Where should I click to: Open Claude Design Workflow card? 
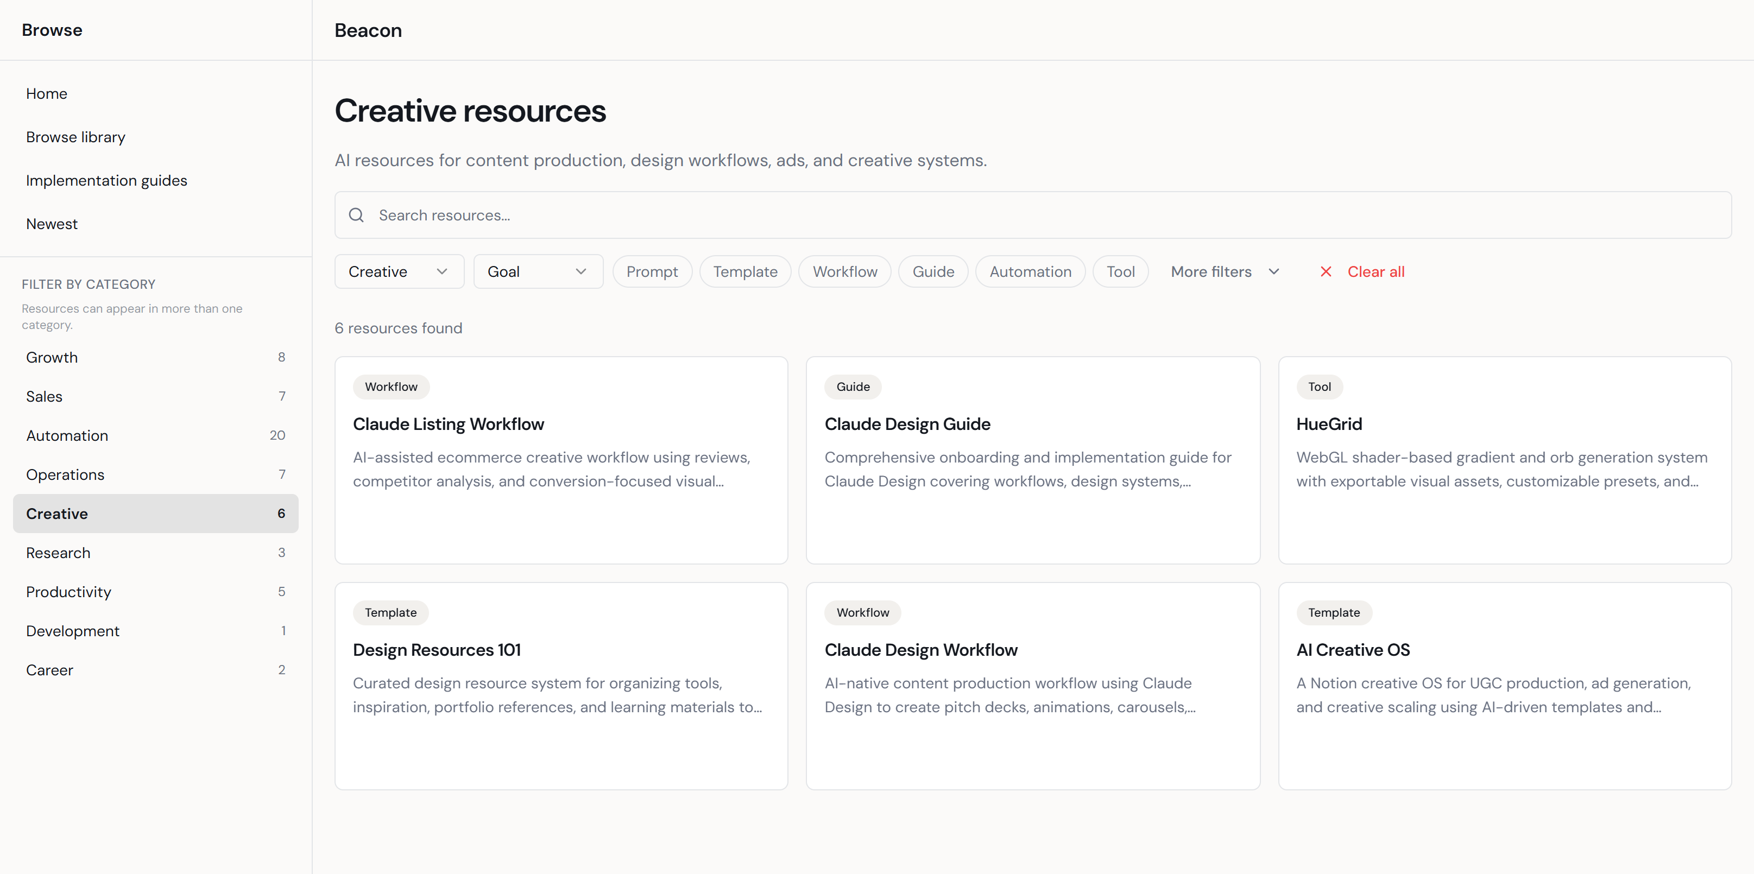(x=1033, y=686)
